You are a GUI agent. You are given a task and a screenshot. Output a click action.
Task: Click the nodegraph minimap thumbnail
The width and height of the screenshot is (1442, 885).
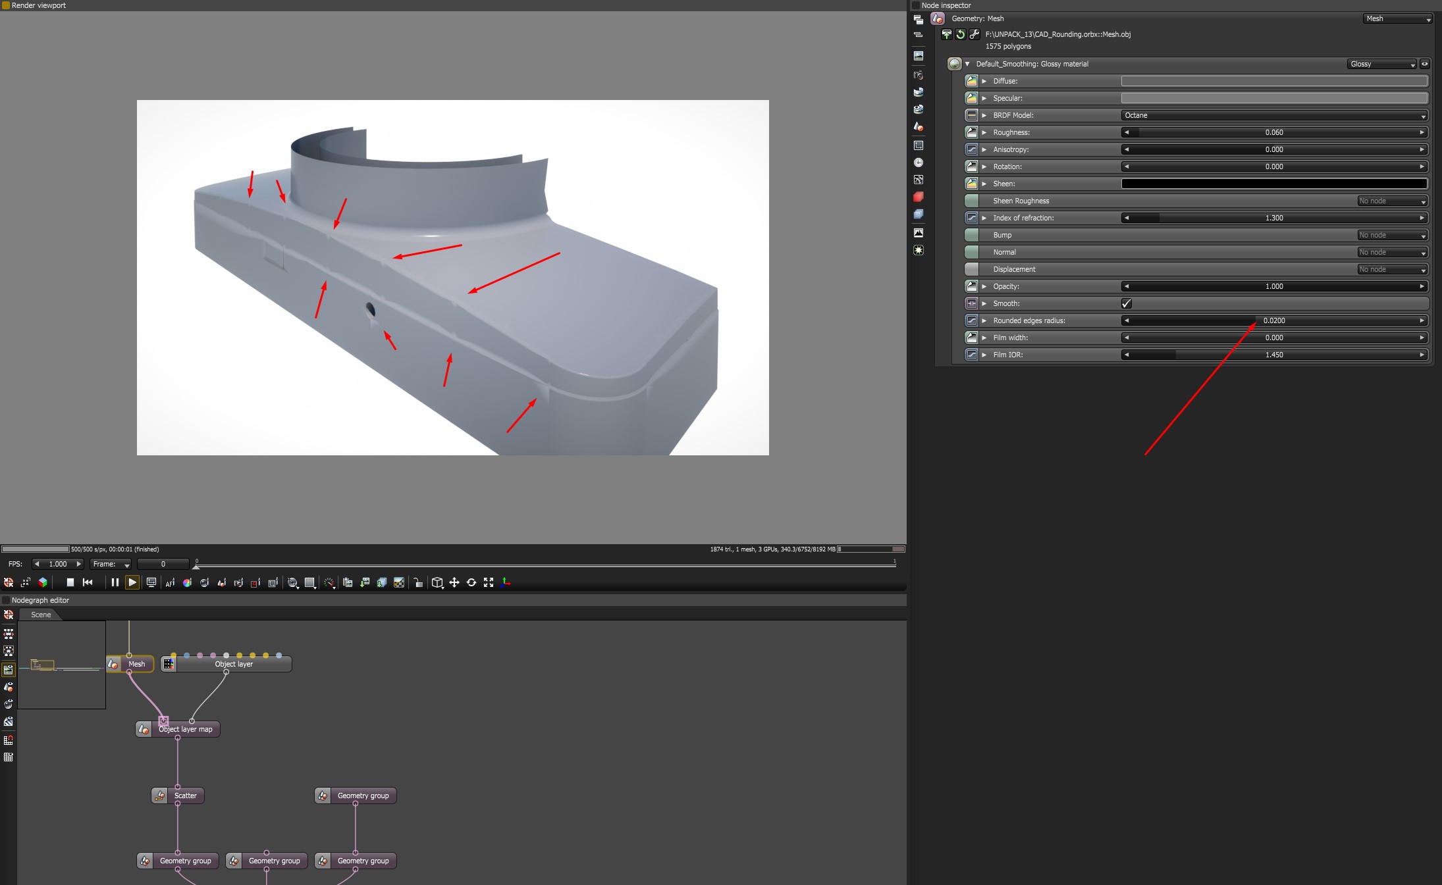point(61,665)
